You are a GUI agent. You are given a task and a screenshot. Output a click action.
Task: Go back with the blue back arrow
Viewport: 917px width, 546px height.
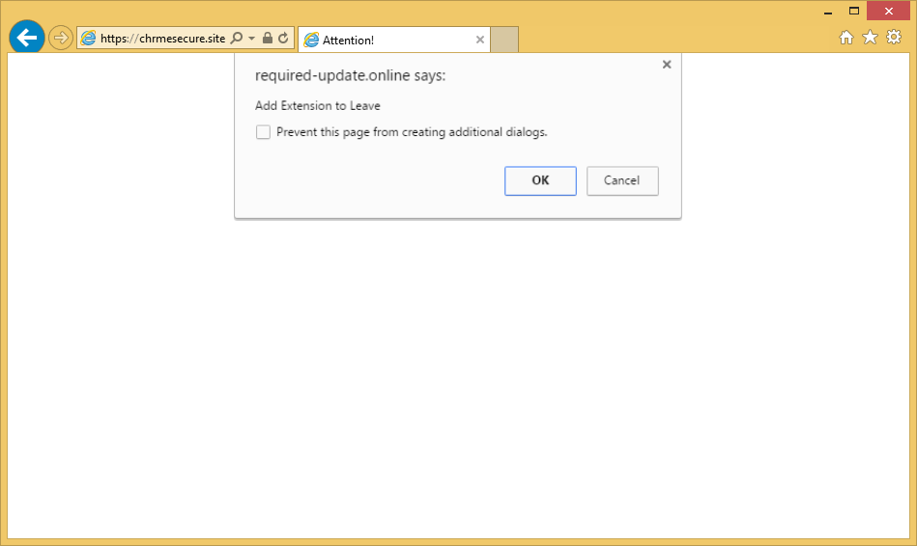tap(27, 38)
